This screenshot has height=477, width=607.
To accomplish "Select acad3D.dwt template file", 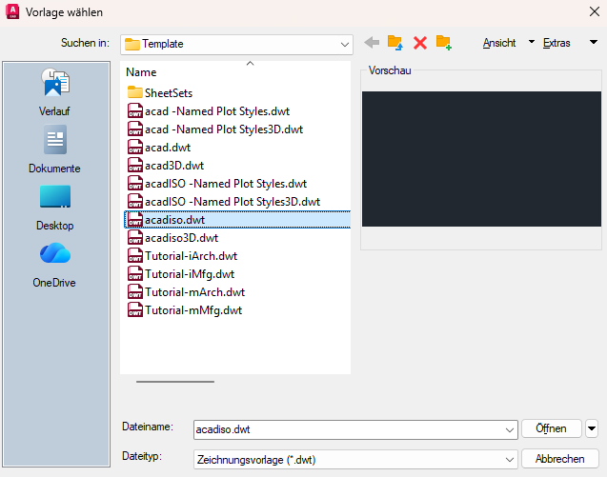I will [x=168, y=166].
